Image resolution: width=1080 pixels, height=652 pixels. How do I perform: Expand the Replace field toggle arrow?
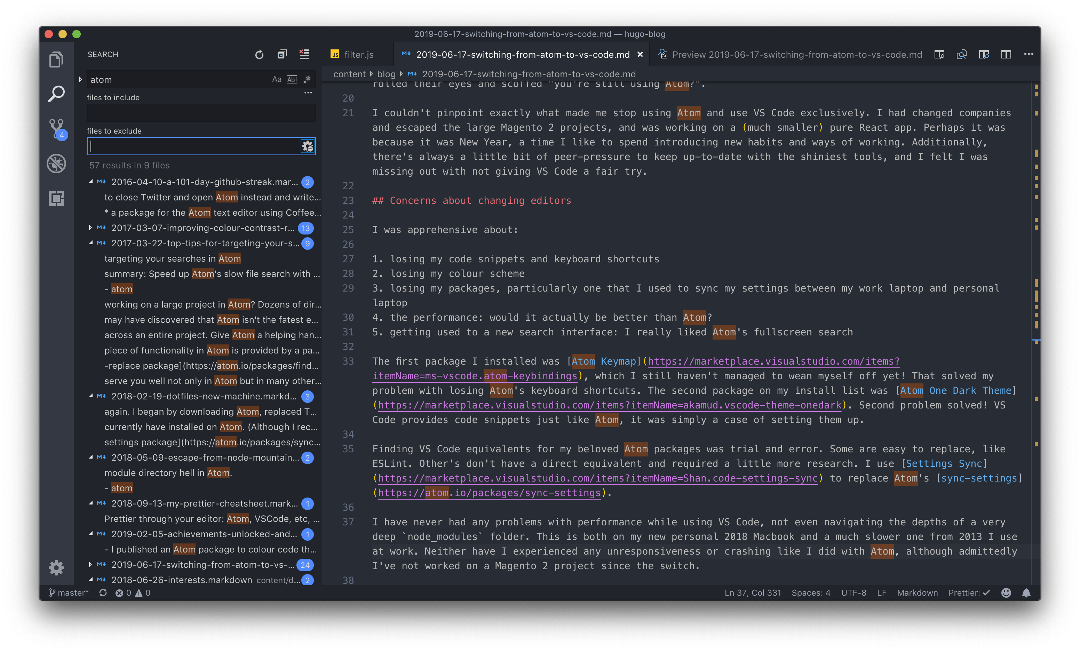coord(81,80)
